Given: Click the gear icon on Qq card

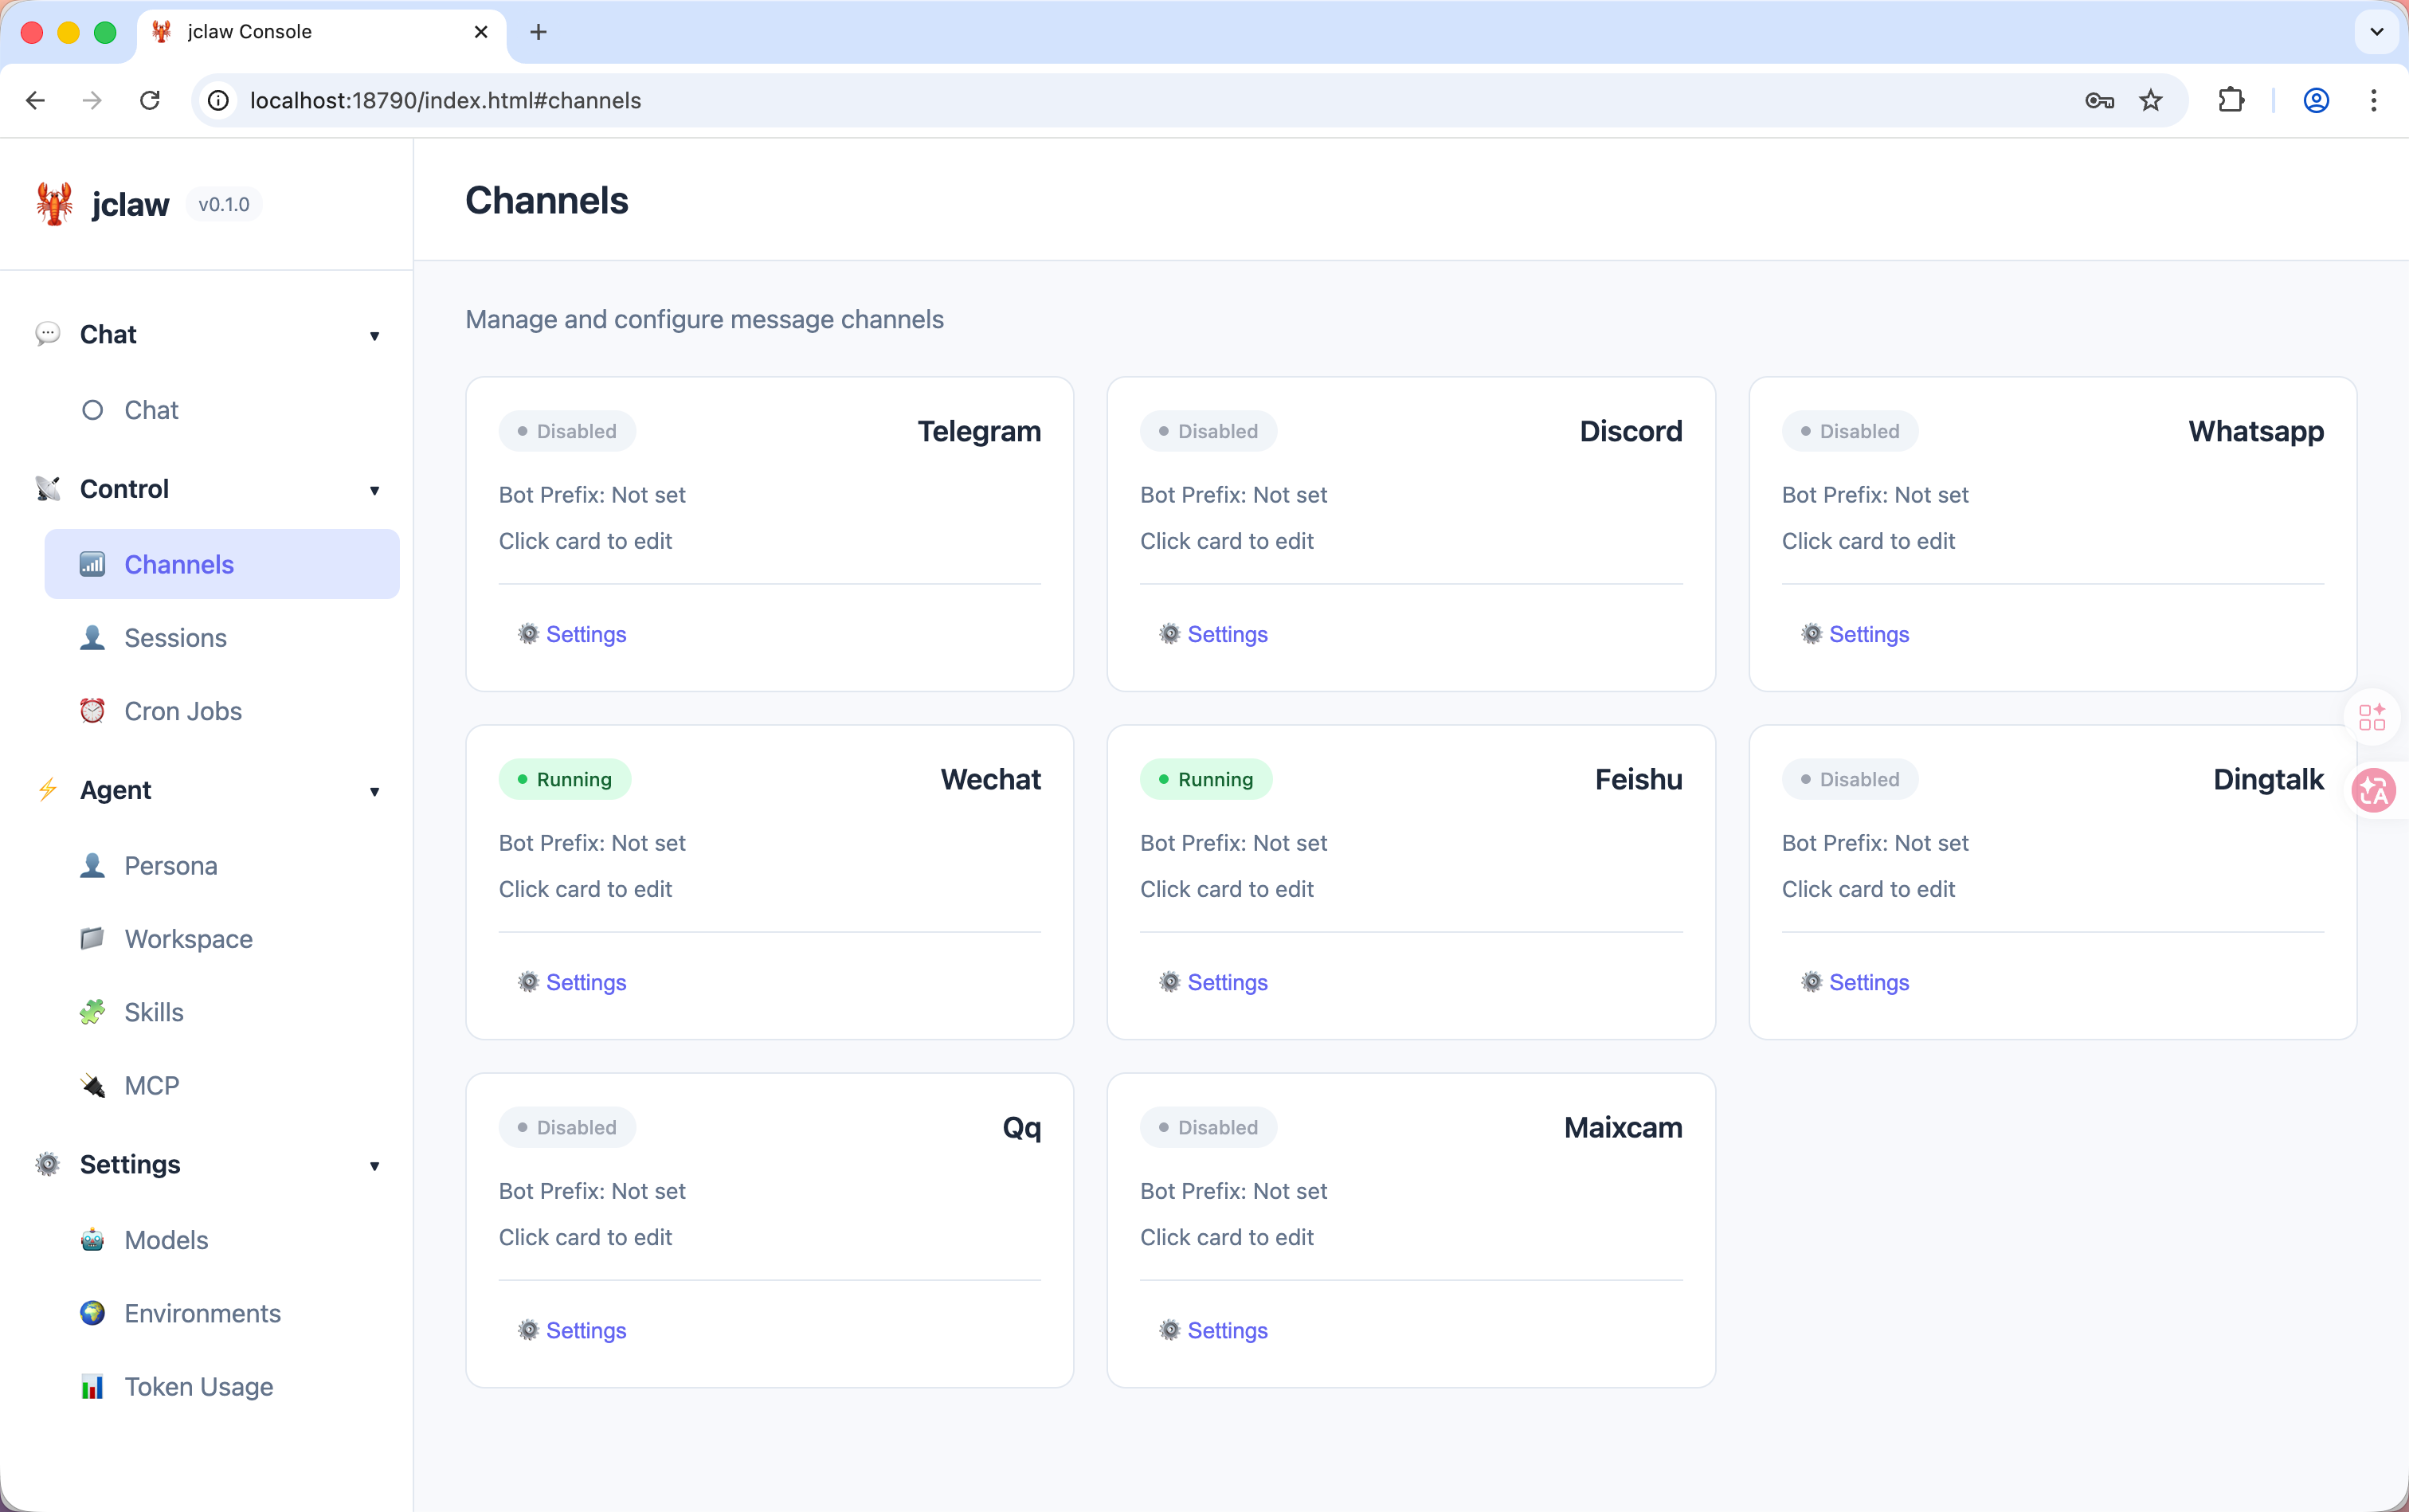Looking at the screenshot, I should [528, 1330].
